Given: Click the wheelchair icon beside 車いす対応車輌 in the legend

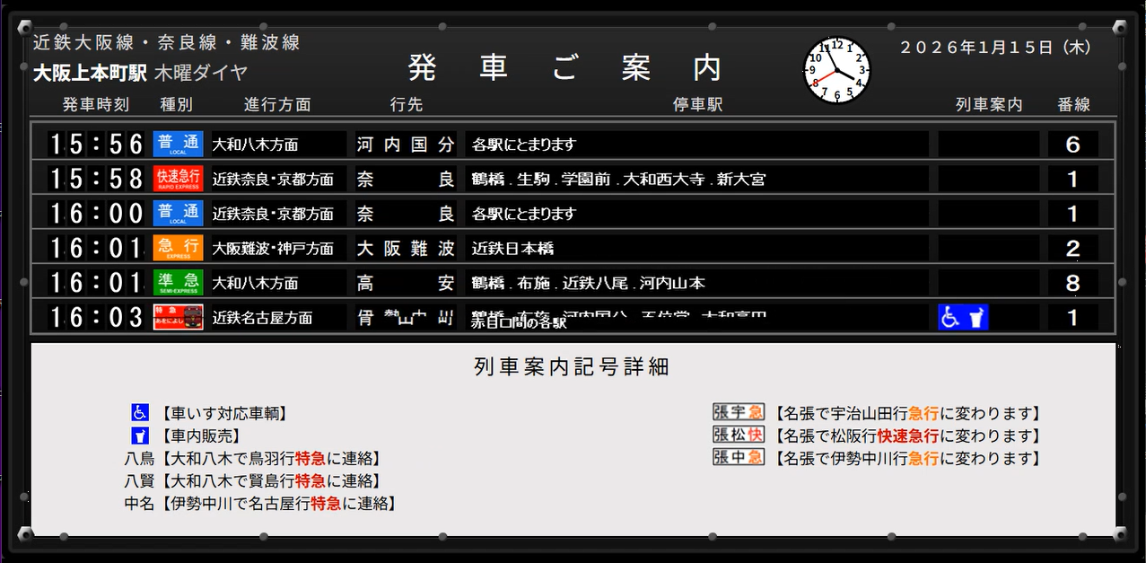Looking at the screenshot, I should coord(139,413).
